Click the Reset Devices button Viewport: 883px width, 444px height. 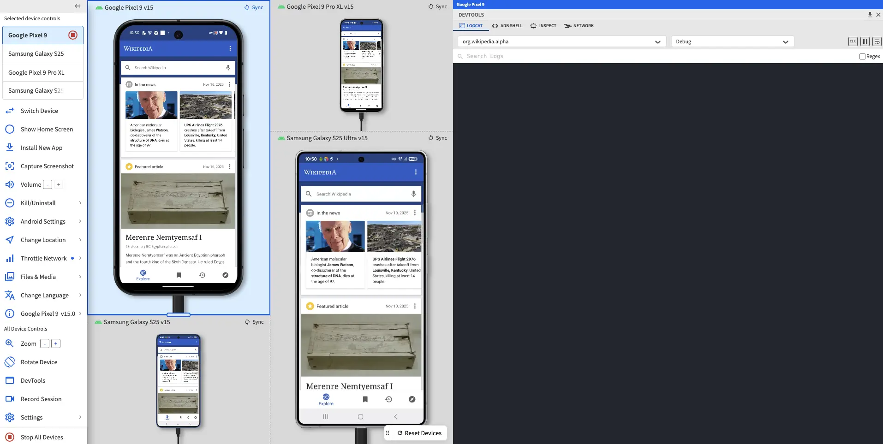point(419,433)
